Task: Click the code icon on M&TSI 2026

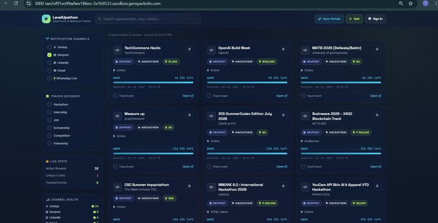Action: pos(305,50)
